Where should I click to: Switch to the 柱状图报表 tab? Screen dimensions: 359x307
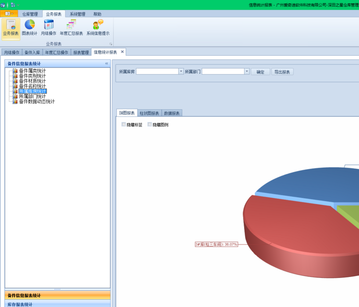(x=149, y=113)
